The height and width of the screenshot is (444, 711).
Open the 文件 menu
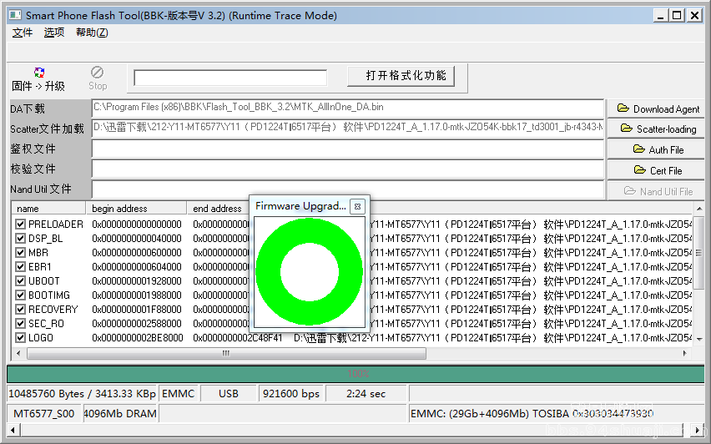click(23, 33)
